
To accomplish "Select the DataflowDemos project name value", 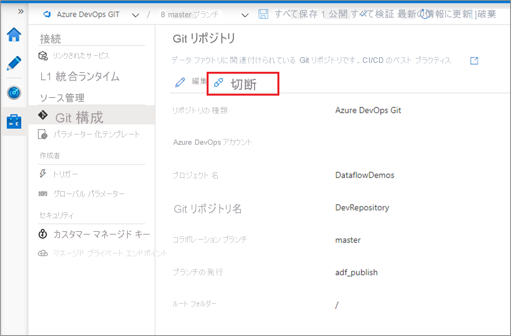I will pyautogui.click(x=365, y=175).
